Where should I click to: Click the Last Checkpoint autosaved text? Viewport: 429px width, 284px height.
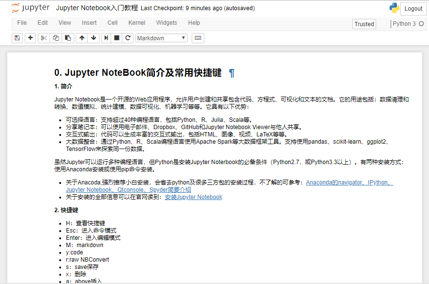pyautogui.click(x=198, y=8)
